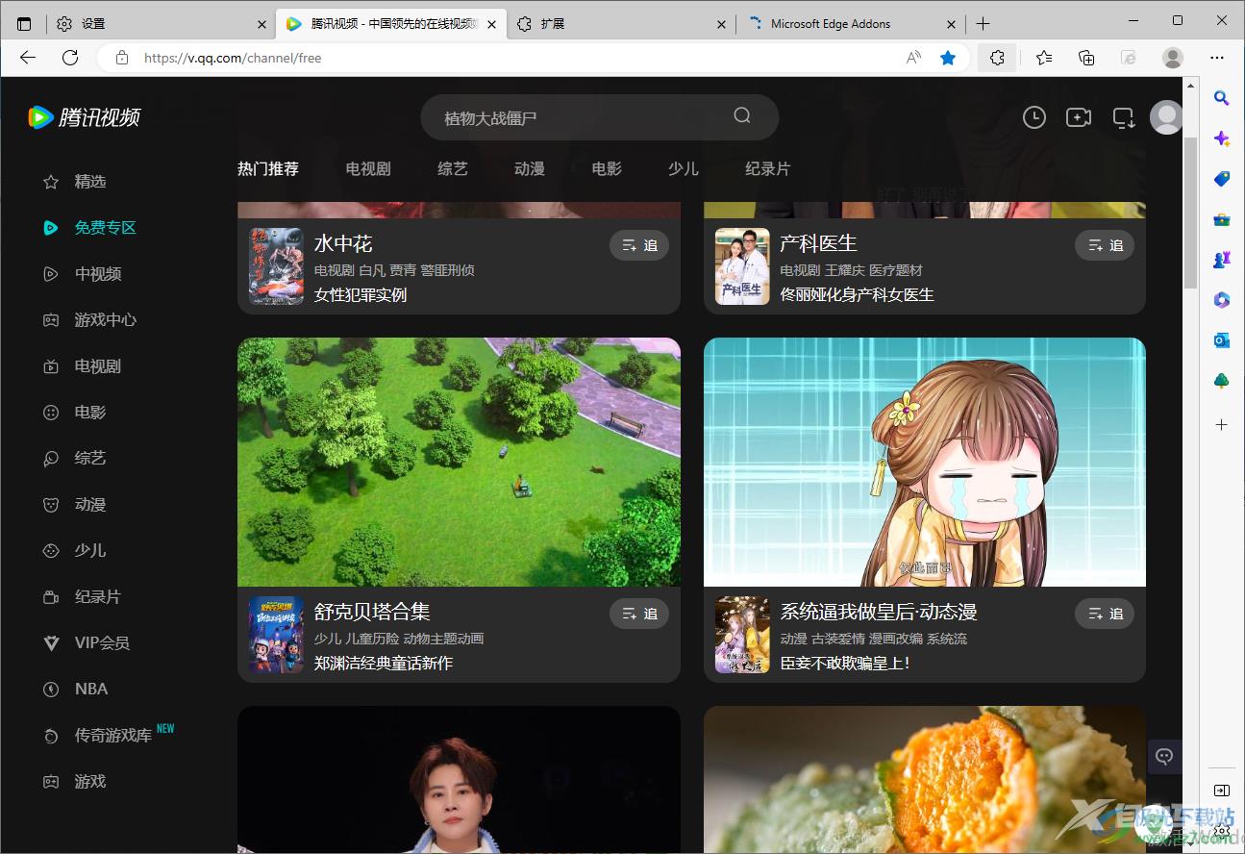
Task: Switch to the 设置 browser tab
Action: pyautogui.click(x=161, y=24)
